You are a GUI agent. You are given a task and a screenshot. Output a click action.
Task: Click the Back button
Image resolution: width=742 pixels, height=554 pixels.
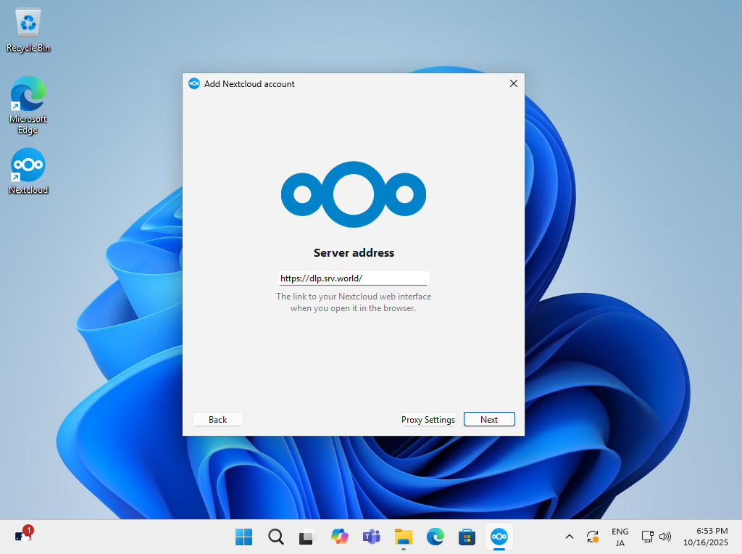click(217, 419)
